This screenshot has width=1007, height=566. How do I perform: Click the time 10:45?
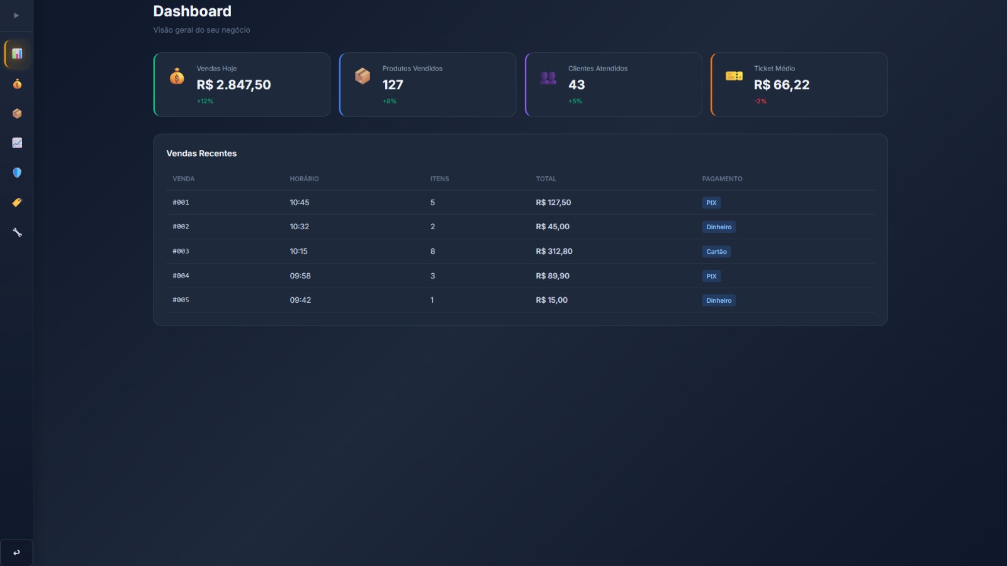300,203
